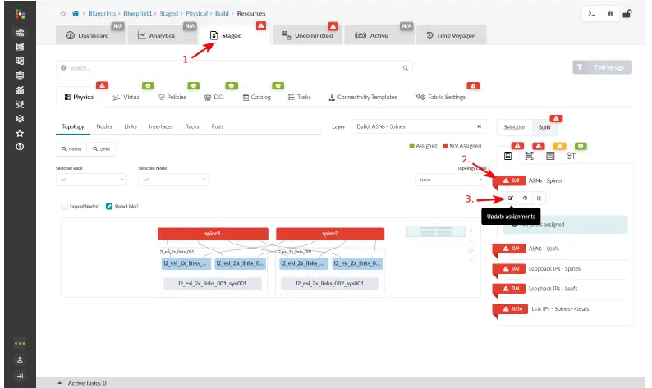Expand the Loopback IPs - Spines resource row
The width and height of the screenshot is (652, 388).
pos(560,269)
